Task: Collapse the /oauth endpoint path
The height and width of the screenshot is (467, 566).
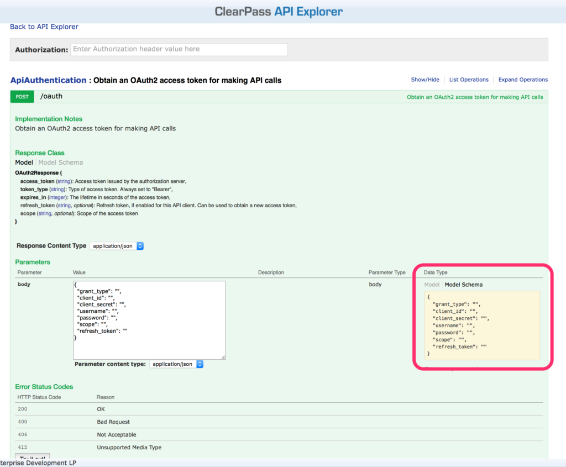Action: [x=51, y=96]
